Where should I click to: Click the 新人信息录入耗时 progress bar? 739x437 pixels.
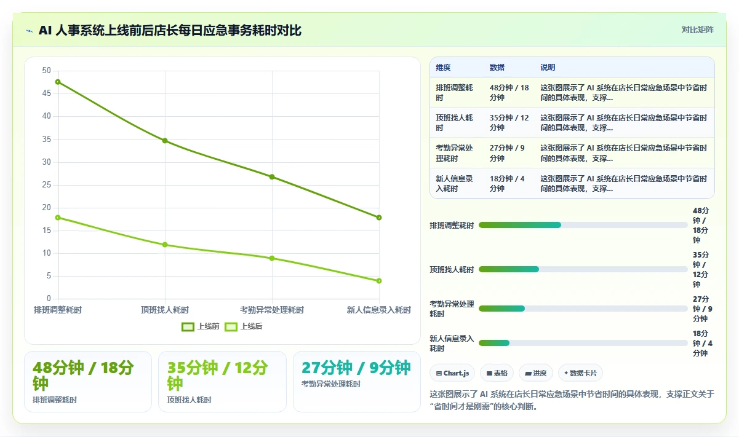pyautogui.click(x=583, y=343)
